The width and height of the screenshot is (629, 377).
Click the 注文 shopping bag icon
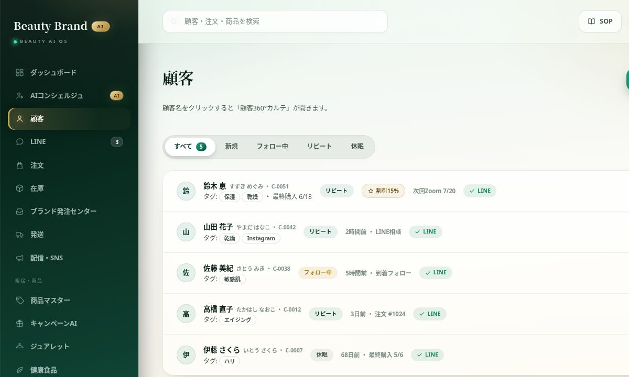click(x=20, y=165)
